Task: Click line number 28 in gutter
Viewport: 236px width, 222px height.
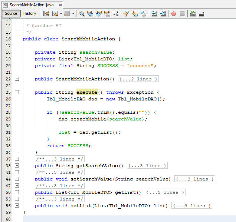Action: tap(8, 112)
